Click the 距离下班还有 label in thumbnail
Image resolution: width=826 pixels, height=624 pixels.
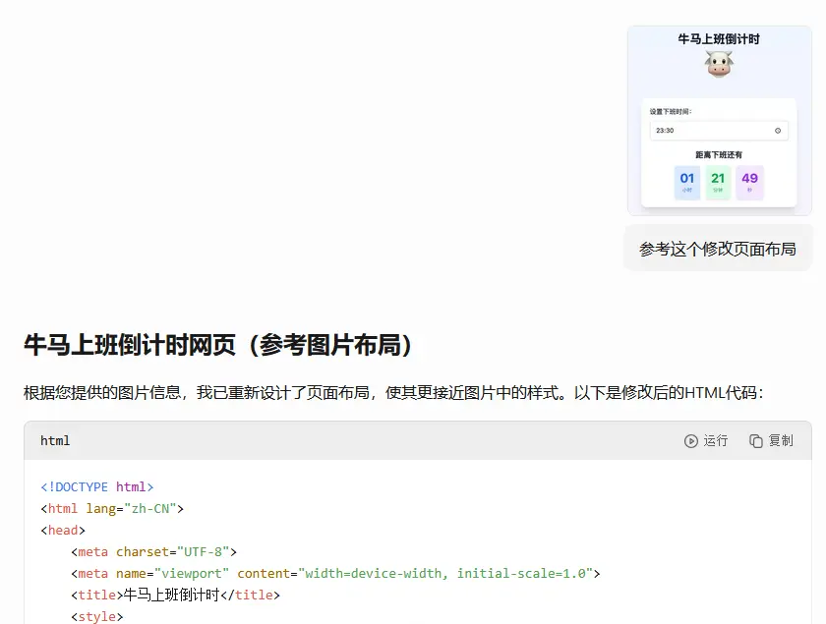click(x=719, y=155)
